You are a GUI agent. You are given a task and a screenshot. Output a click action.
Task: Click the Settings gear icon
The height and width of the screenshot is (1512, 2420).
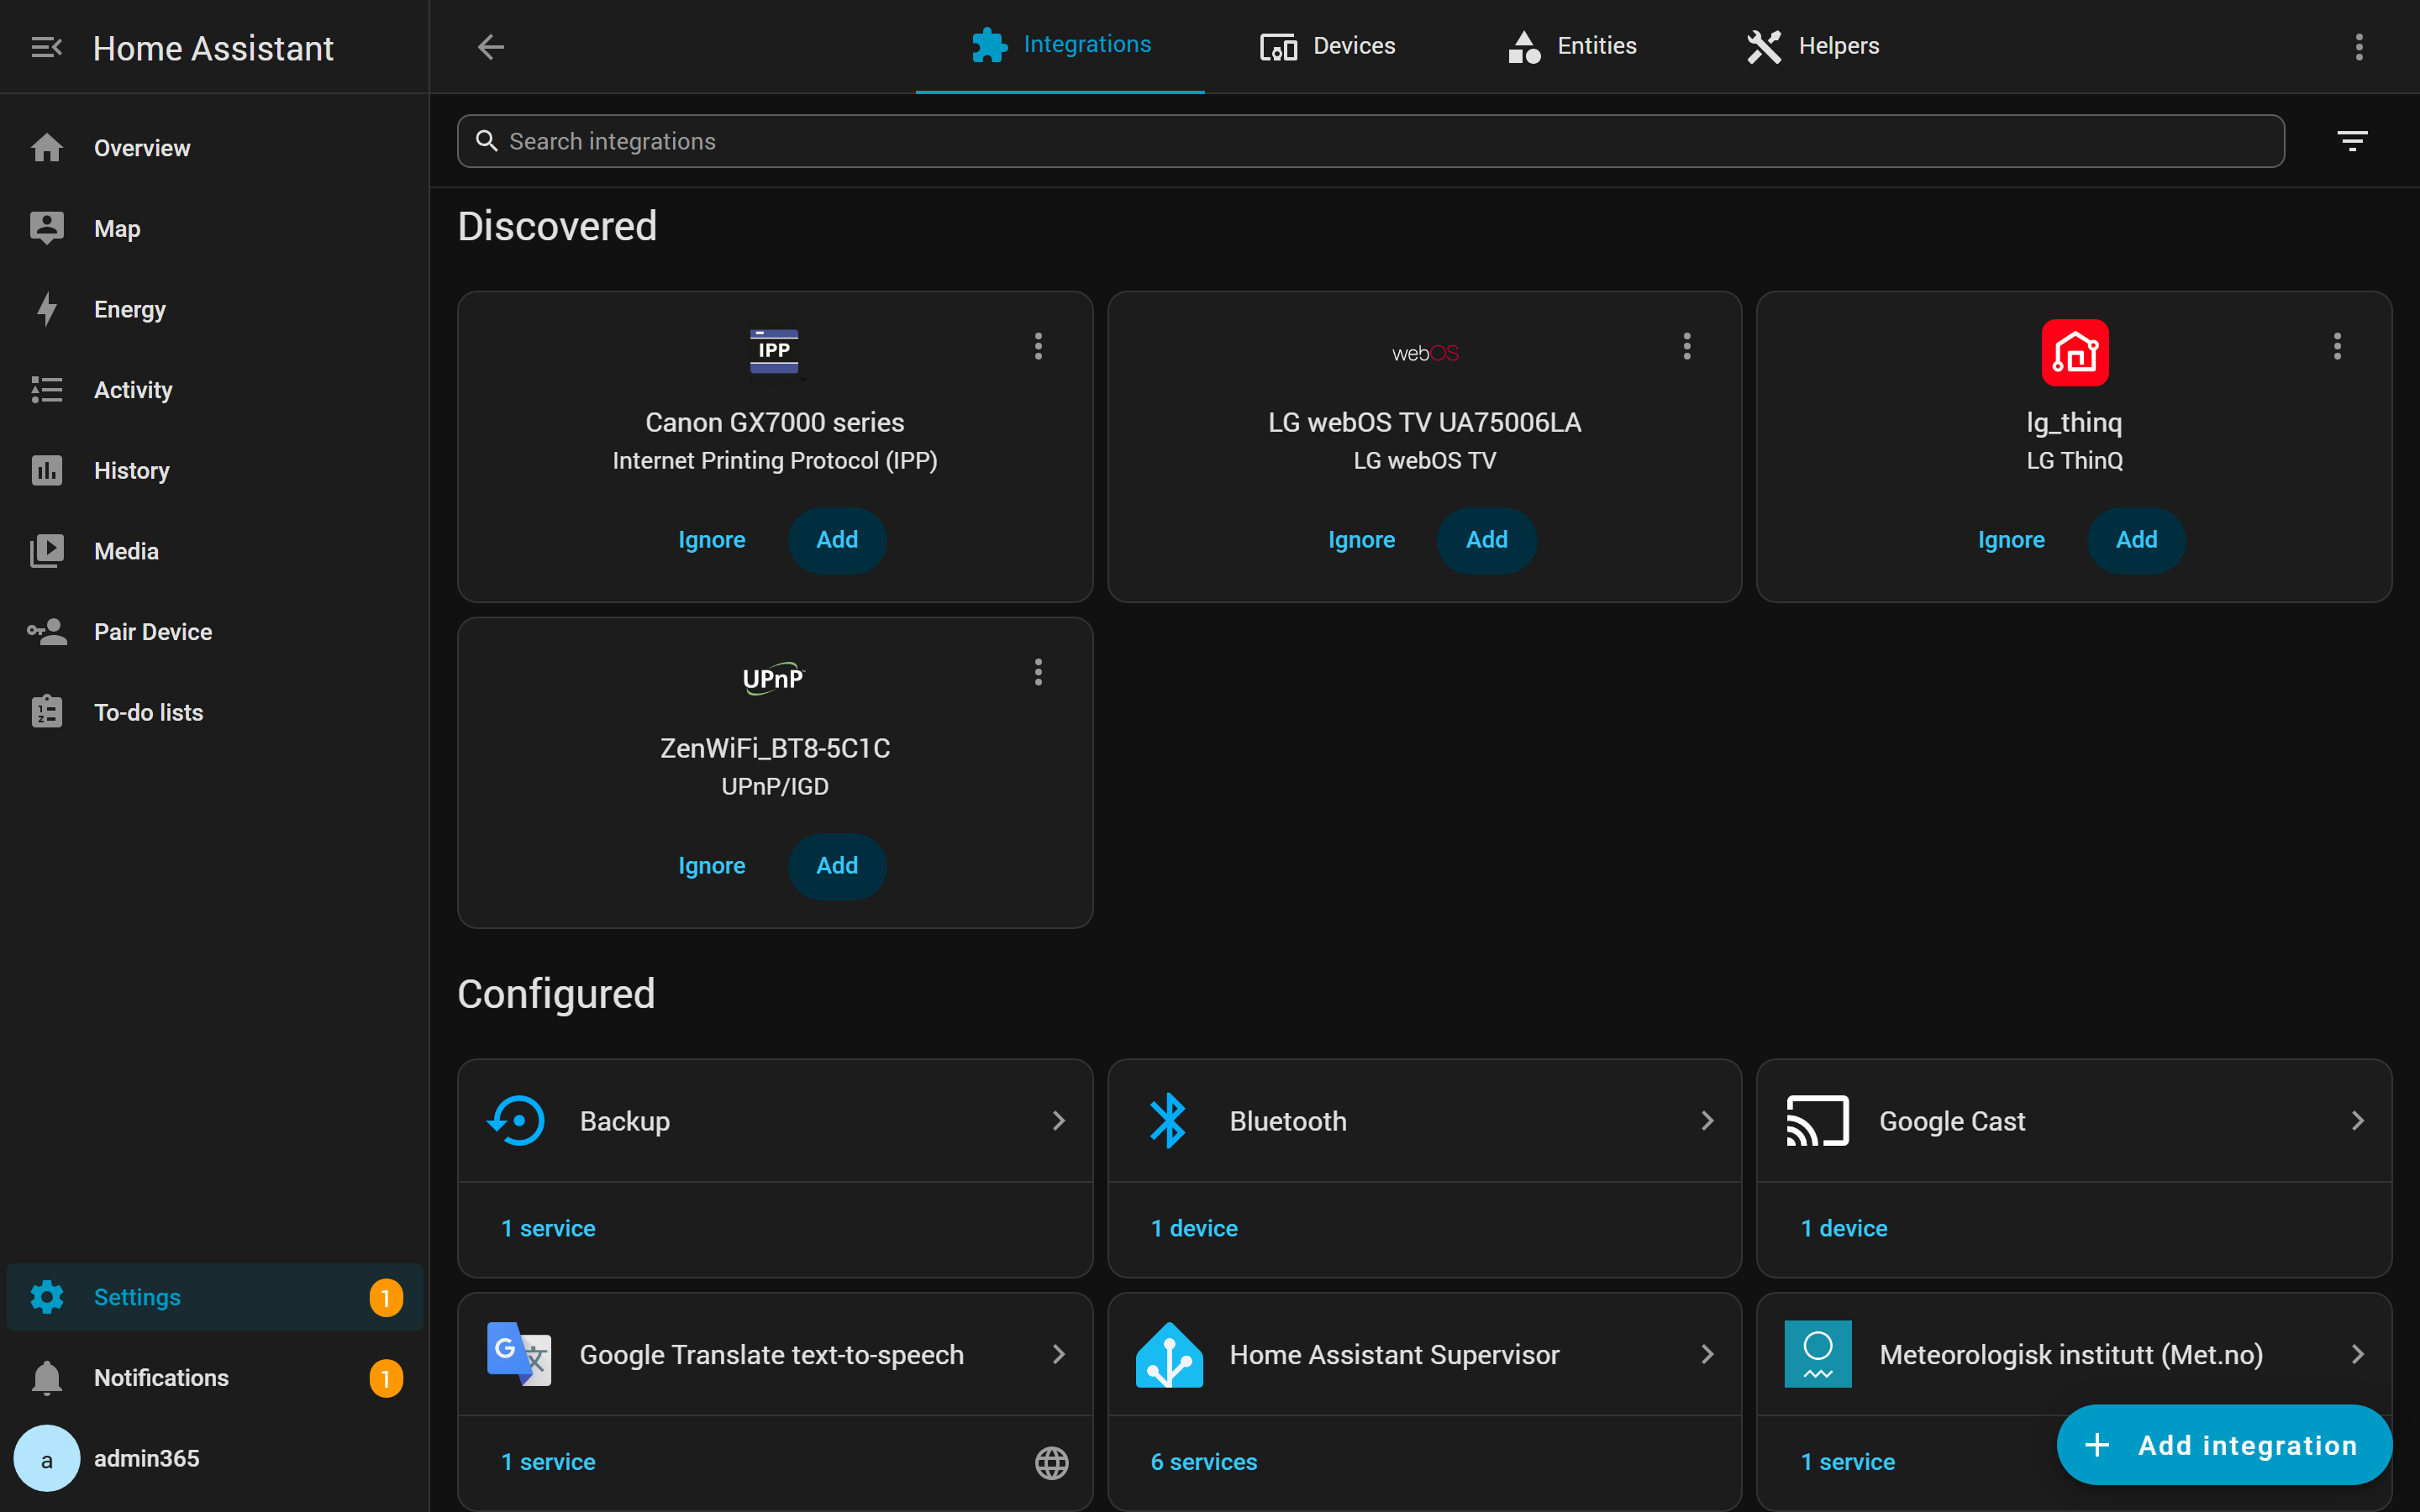47,1297
